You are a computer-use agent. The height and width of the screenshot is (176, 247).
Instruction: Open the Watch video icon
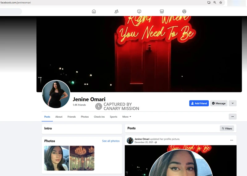pyautogui.click(x=139, y=11)
